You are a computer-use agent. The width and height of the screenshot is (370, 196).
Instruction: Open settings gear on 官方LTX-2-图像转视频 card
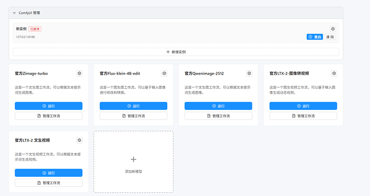(x=334, y=73)
